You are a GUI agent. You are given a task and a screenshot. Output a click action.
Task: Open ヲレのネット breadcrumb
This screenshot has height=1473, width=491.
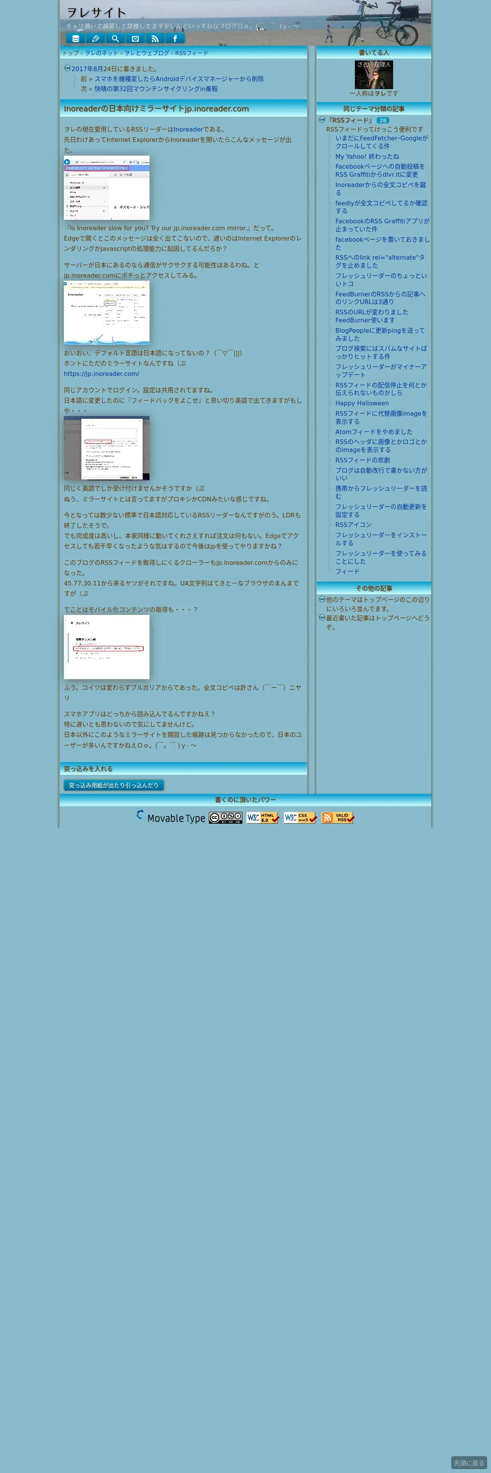102,53
